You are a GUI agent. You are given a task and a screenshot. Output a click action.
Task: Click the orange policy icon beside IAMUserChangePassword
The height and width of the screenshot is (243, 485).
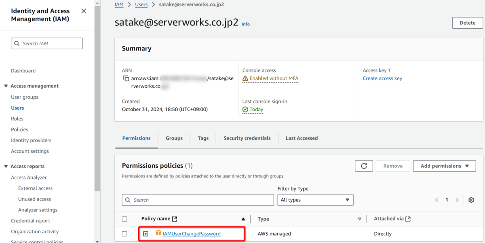pyautogui.click(x=158, y=234)
